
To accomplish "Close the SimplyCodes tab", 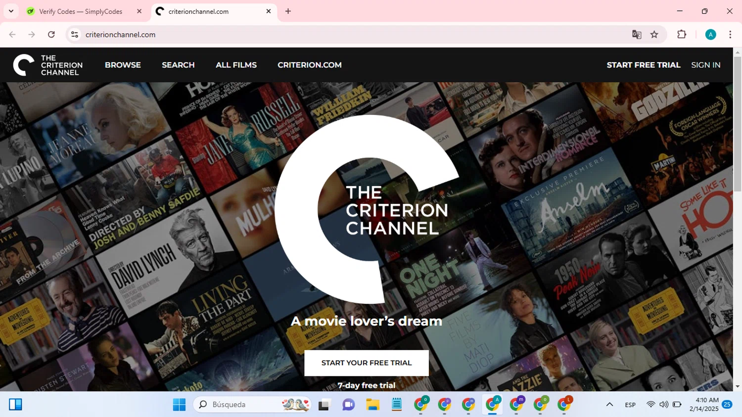I will [x=139, y=11].
